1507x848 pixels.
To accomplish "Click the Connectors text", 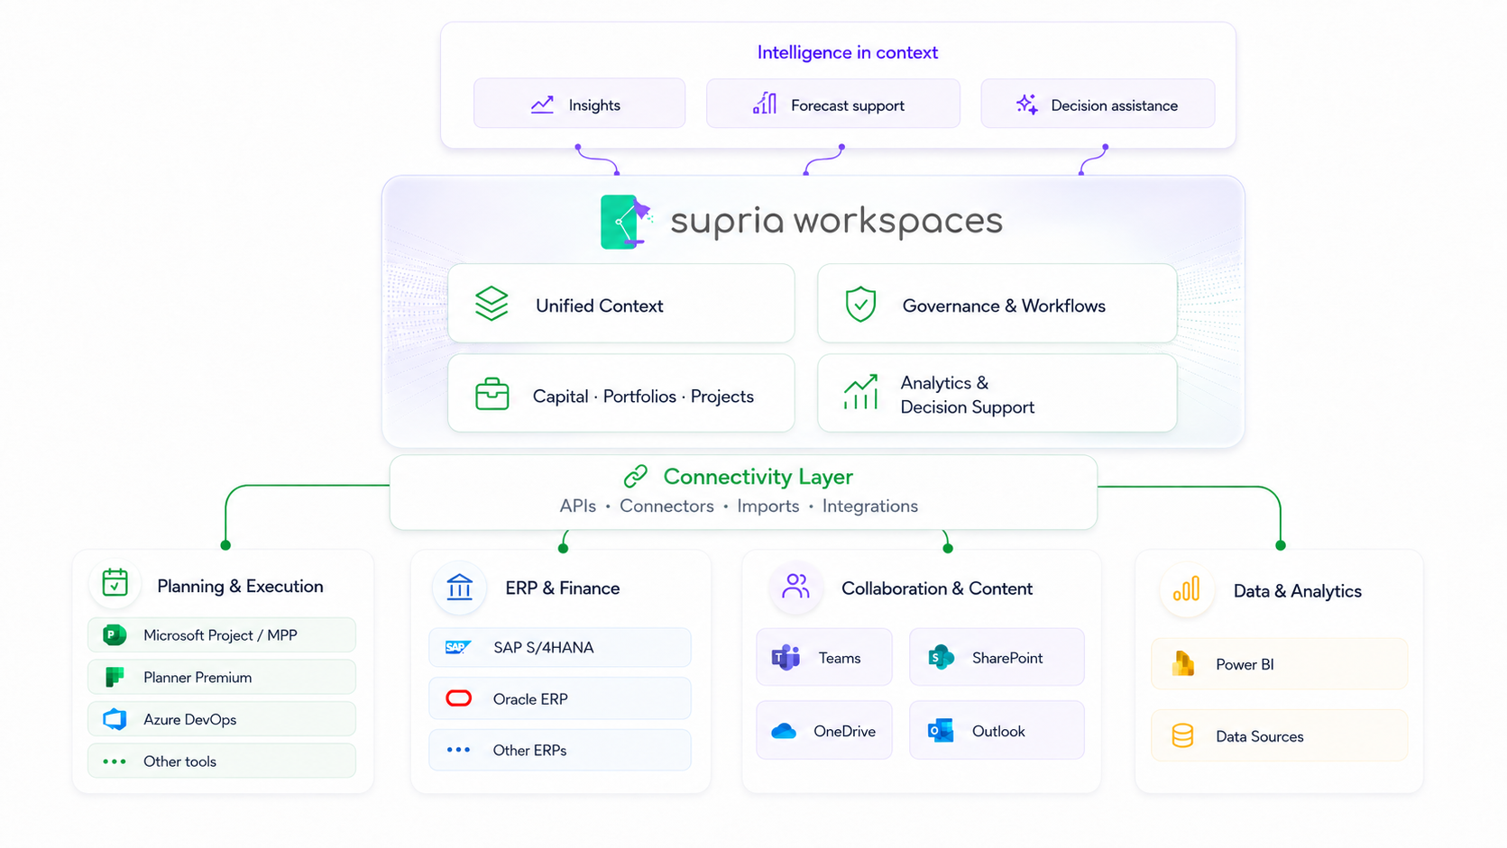I will [x=666, y=506].
